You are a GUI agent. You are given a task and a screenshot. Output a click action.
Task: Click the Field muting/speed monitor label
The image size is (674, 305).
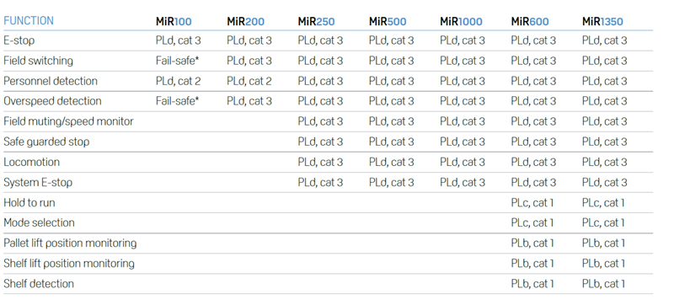(68, 121)
